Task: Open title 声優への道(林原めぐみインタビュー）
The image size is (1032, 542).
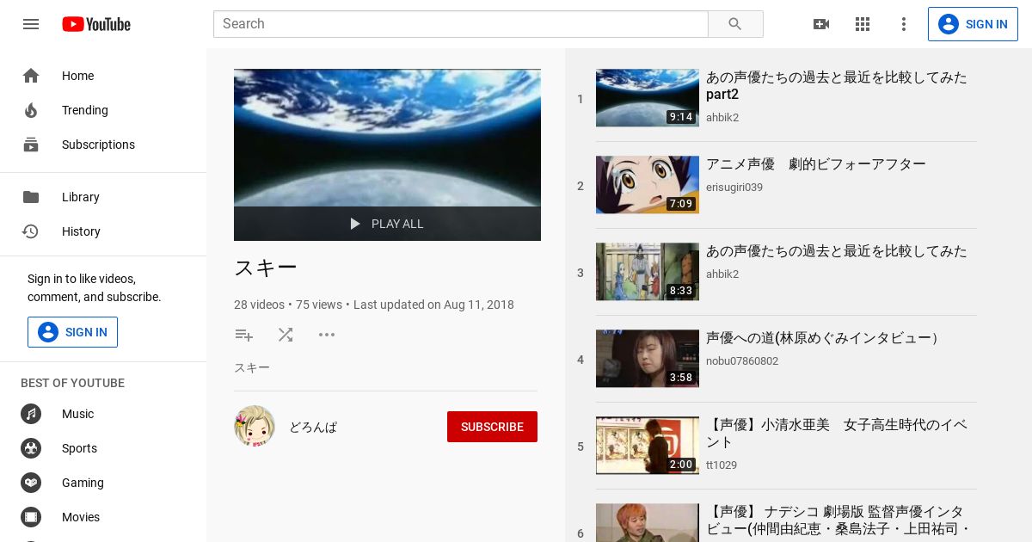Action: tap(825, 338)
